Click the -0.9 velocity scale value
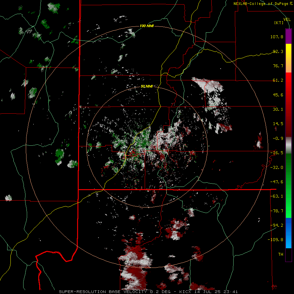 click(278, 139)
